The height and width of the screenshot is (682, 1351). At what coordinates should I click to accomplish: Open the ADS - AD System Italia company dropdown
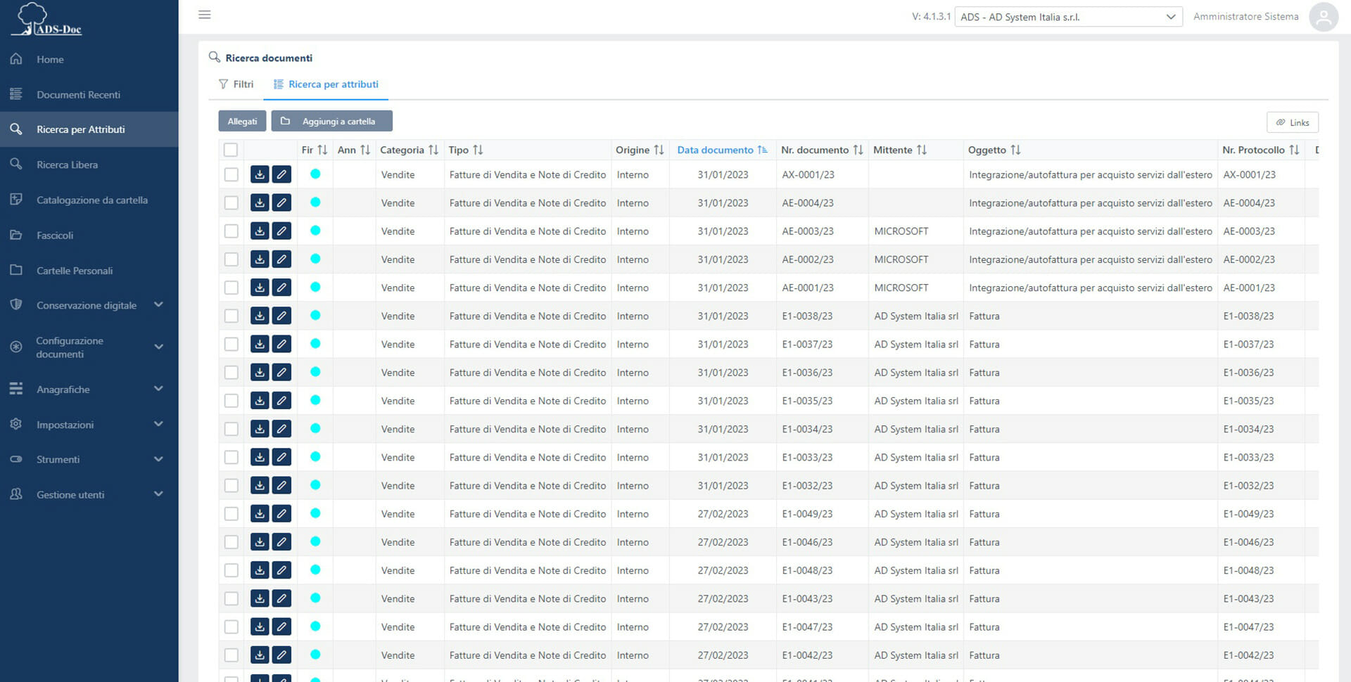[x=1068, y=17]
